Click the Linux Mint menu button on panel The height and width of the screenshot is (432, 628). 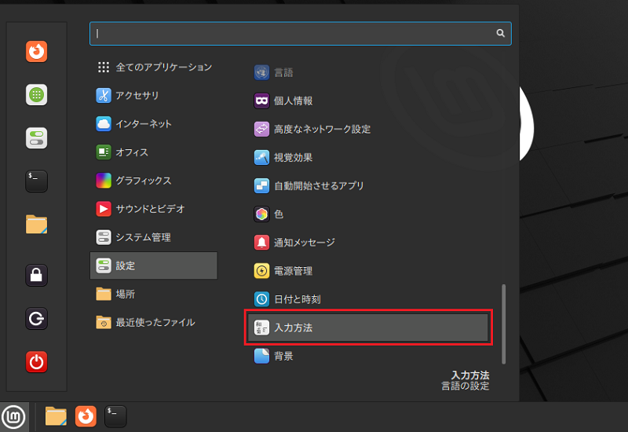[x=14, y=417]
